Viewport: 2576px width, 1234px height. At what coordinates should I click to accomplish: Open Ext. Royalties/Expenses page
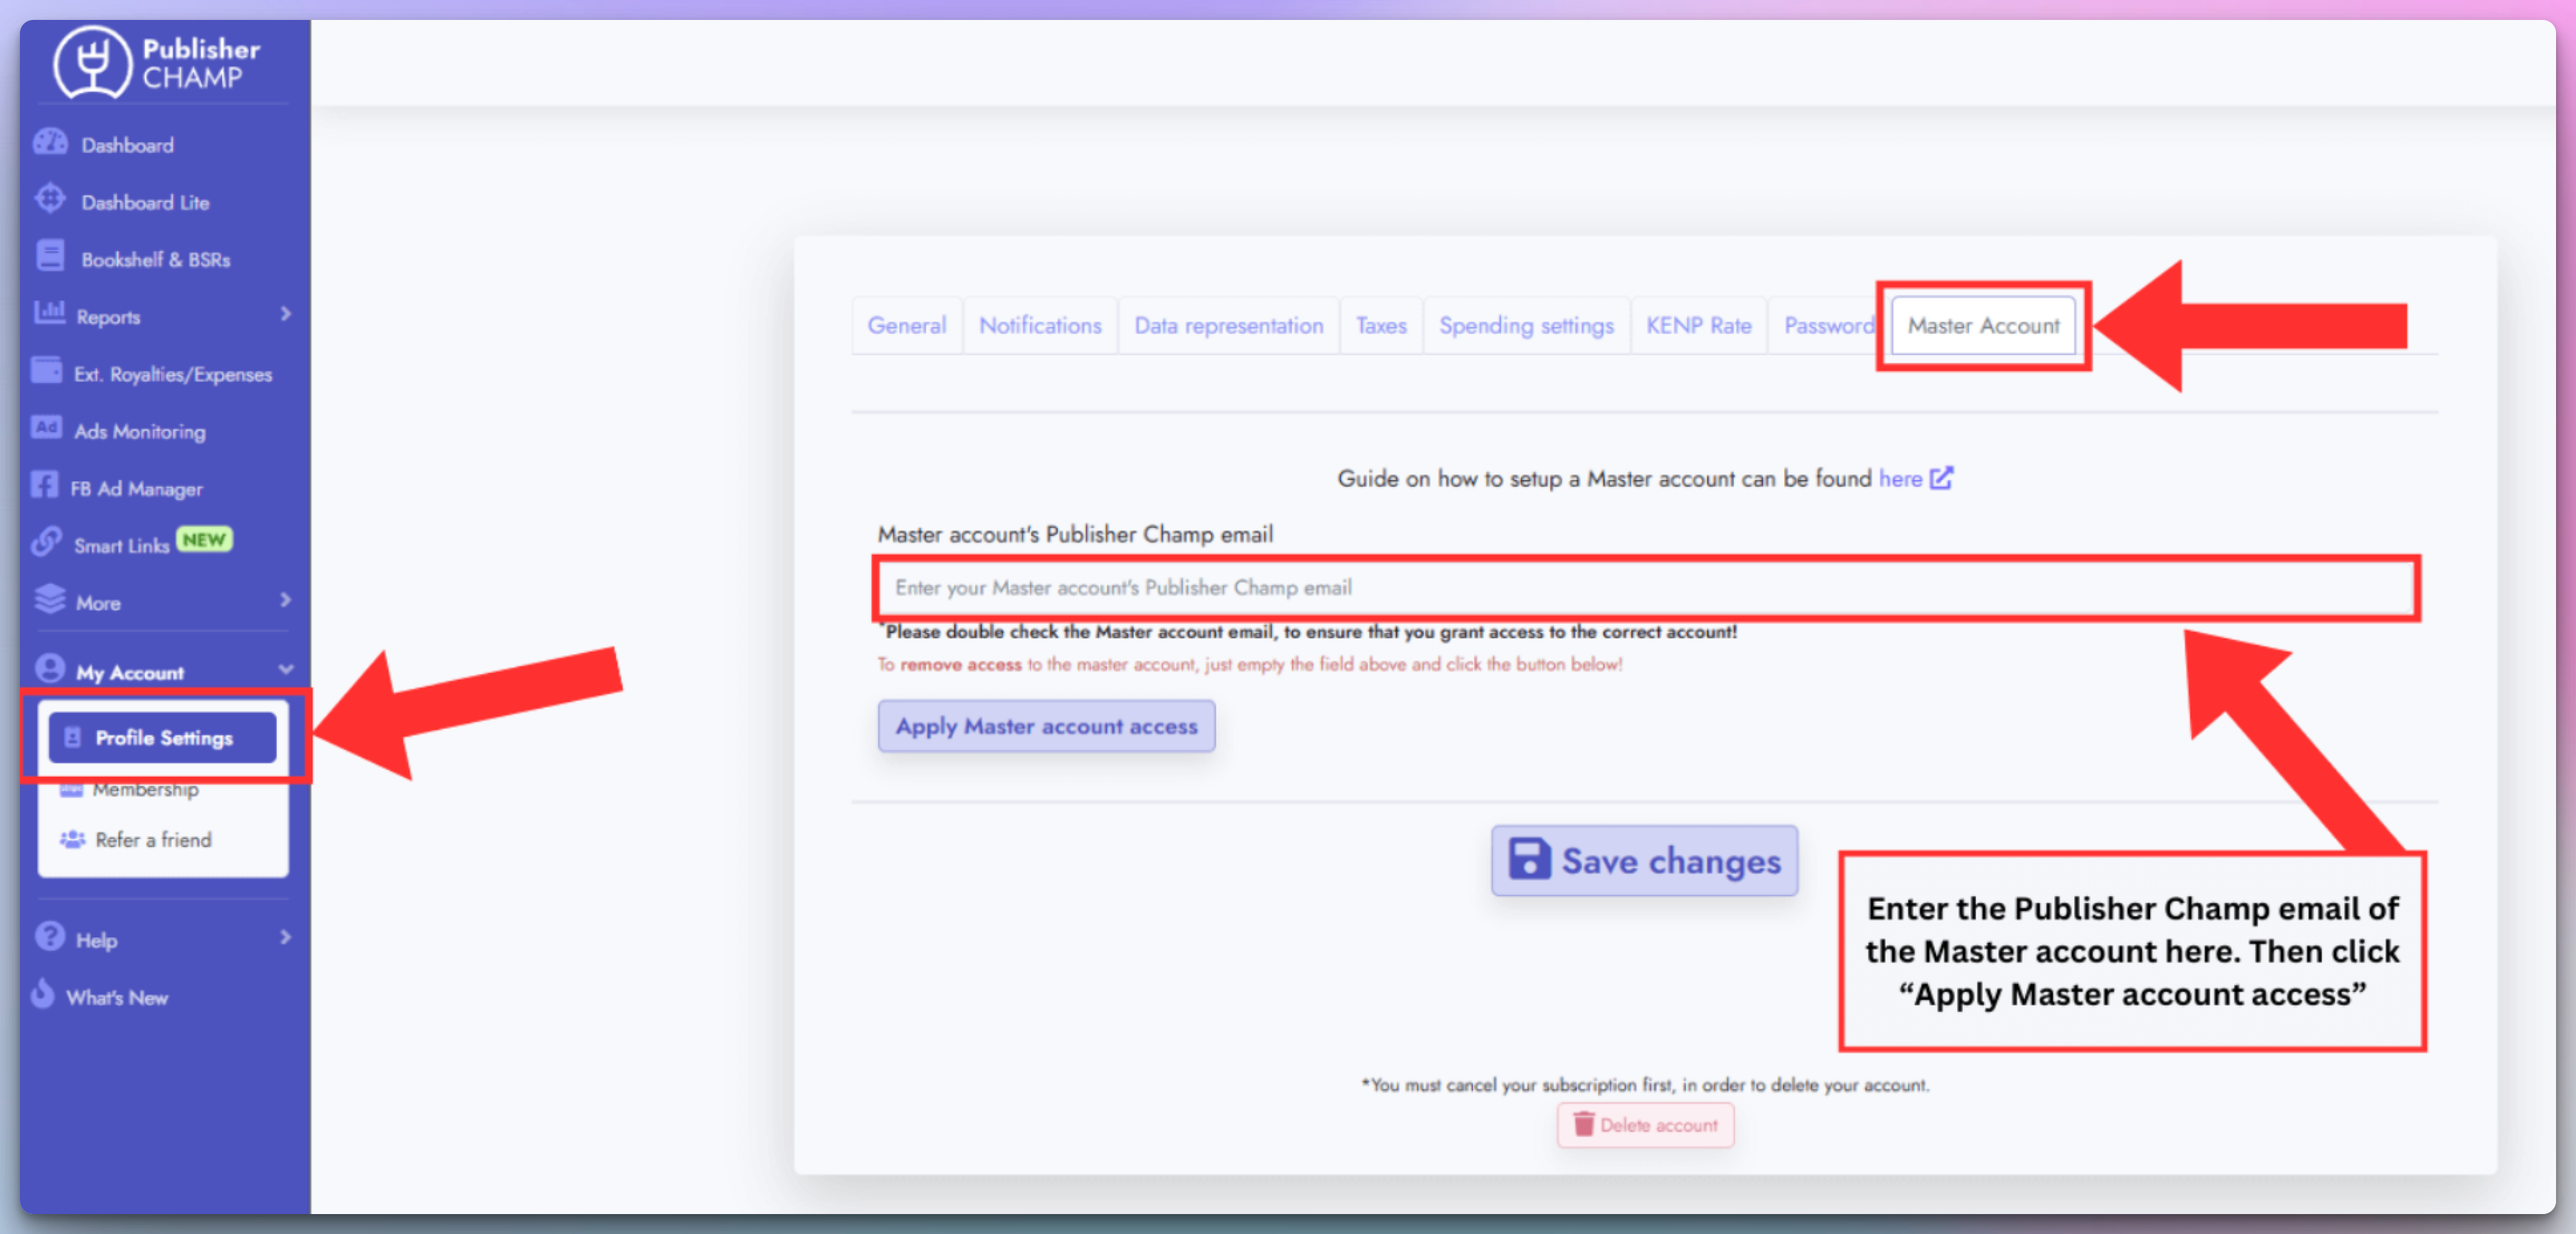click(x=173, y=375)
